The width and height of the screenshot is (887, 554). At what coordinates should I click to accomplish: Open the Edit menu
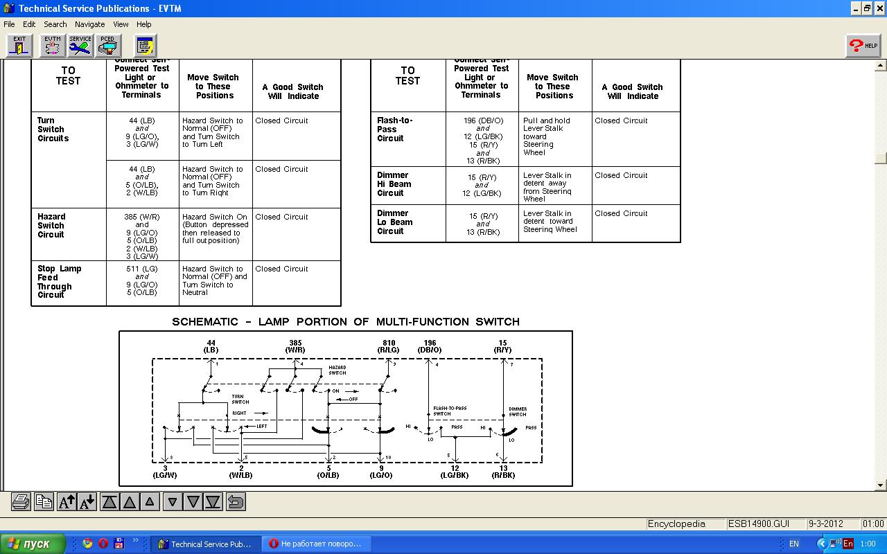coord(29,24)
